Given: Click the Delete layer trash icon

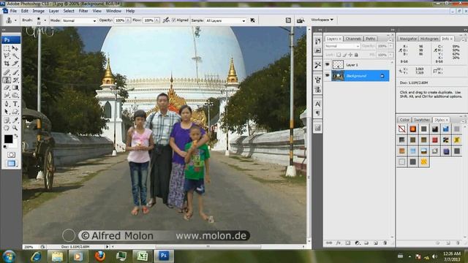Looking at the screenshot, I should 385,243.
